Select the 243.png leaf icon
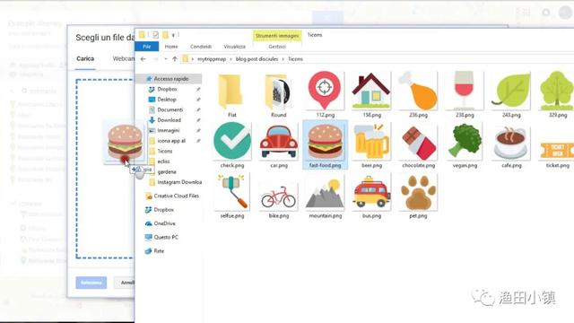This screenshot has height=323, width=574. pyautogui.click(x=511, y=94)
